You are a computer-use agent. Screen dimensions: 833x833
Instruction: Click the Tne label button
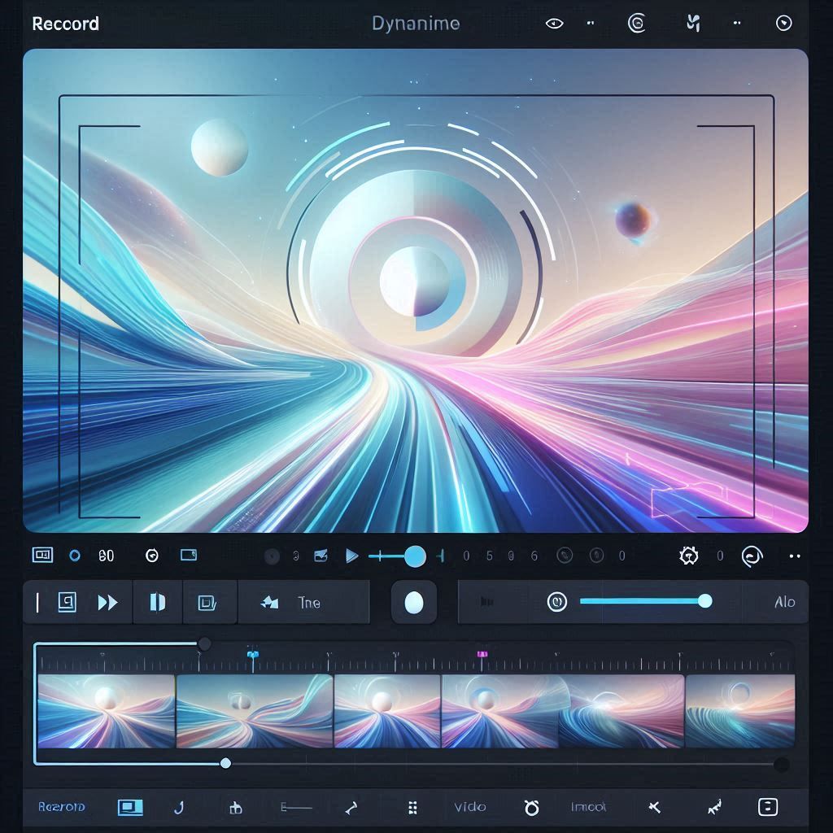point(309,603)
